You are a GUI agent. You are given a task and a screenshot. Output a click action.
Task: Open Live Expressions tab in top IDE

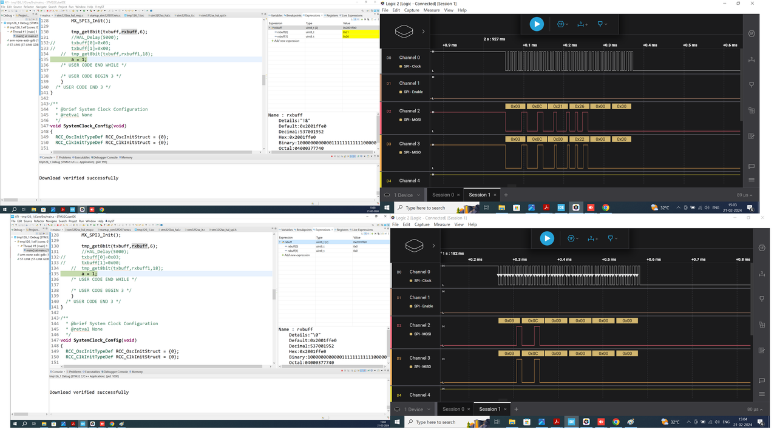pos(351,16)
